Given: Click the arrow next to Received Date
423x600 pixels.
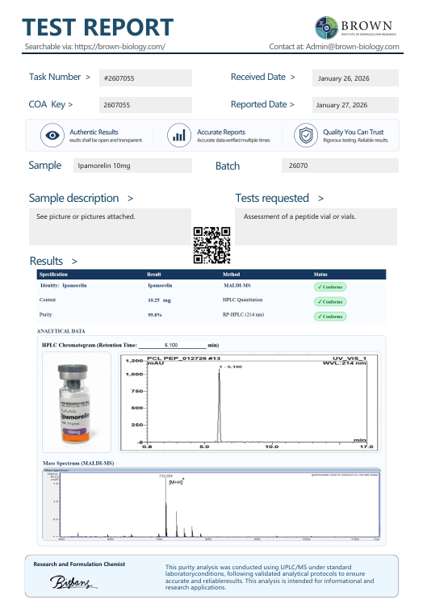Looking at the screenshot, I should coord(292,78).
